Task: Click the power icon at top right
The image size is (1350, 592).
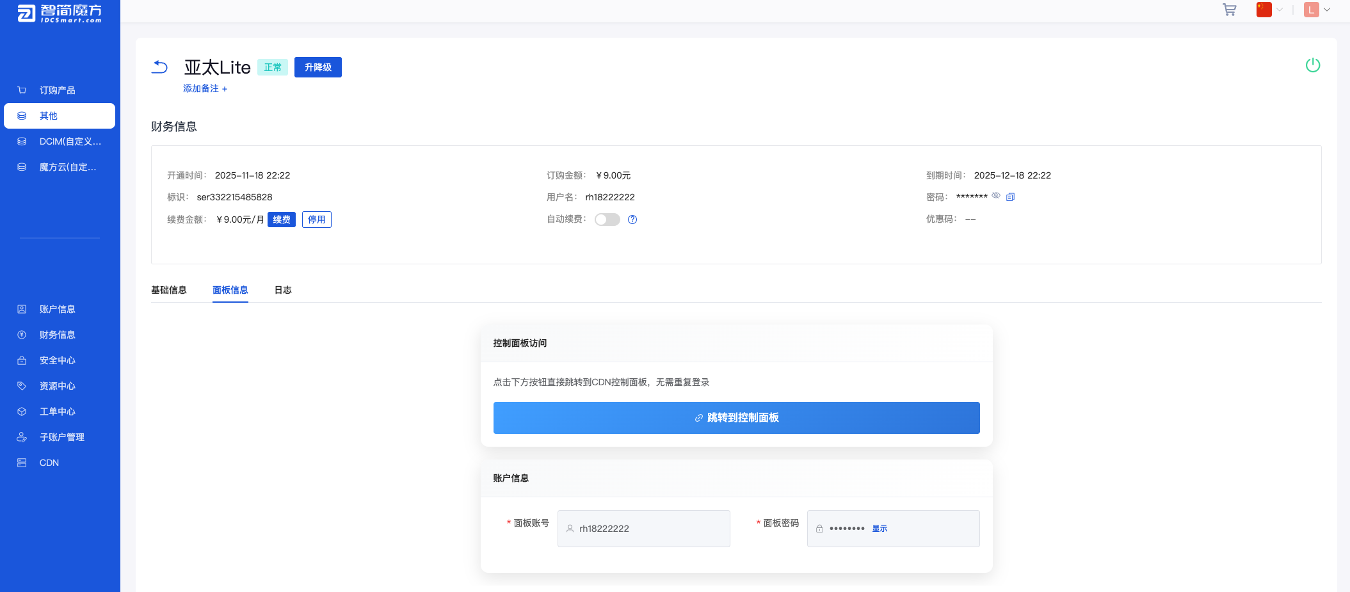Action: click(1313, 65)
